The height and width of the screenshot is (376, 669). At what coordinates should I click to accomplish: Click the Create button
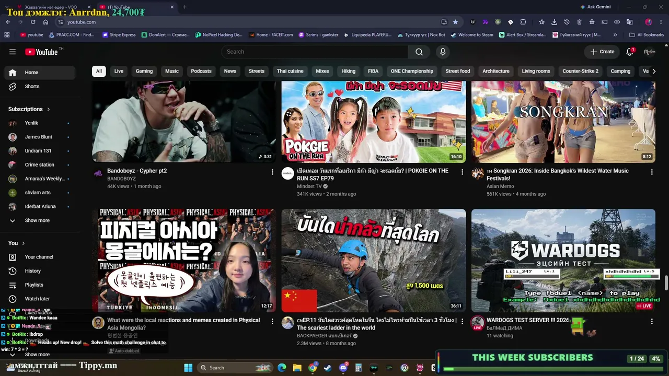(x=602, y=52)
